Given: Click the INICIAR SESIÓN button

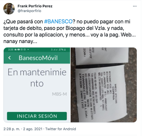Looking at the screenshot, I should point(37,116).
